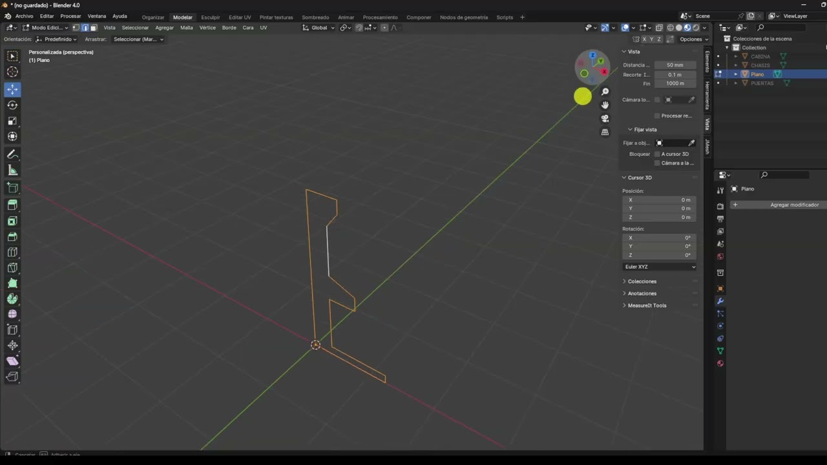Open the Elemento sidebar tab

(x=707, y=61)
